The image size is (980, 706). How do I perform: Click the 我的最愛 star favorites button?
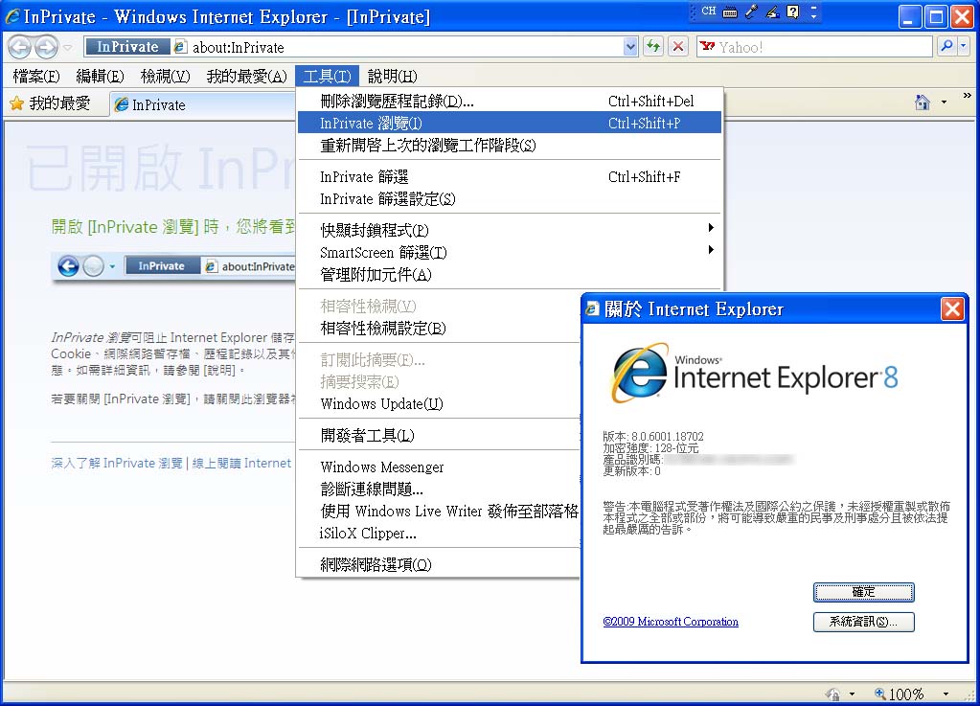(50, 103)
